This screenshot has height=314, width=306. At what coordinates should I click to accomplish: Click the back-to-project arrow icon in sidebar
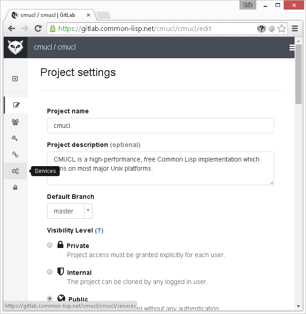15,79
